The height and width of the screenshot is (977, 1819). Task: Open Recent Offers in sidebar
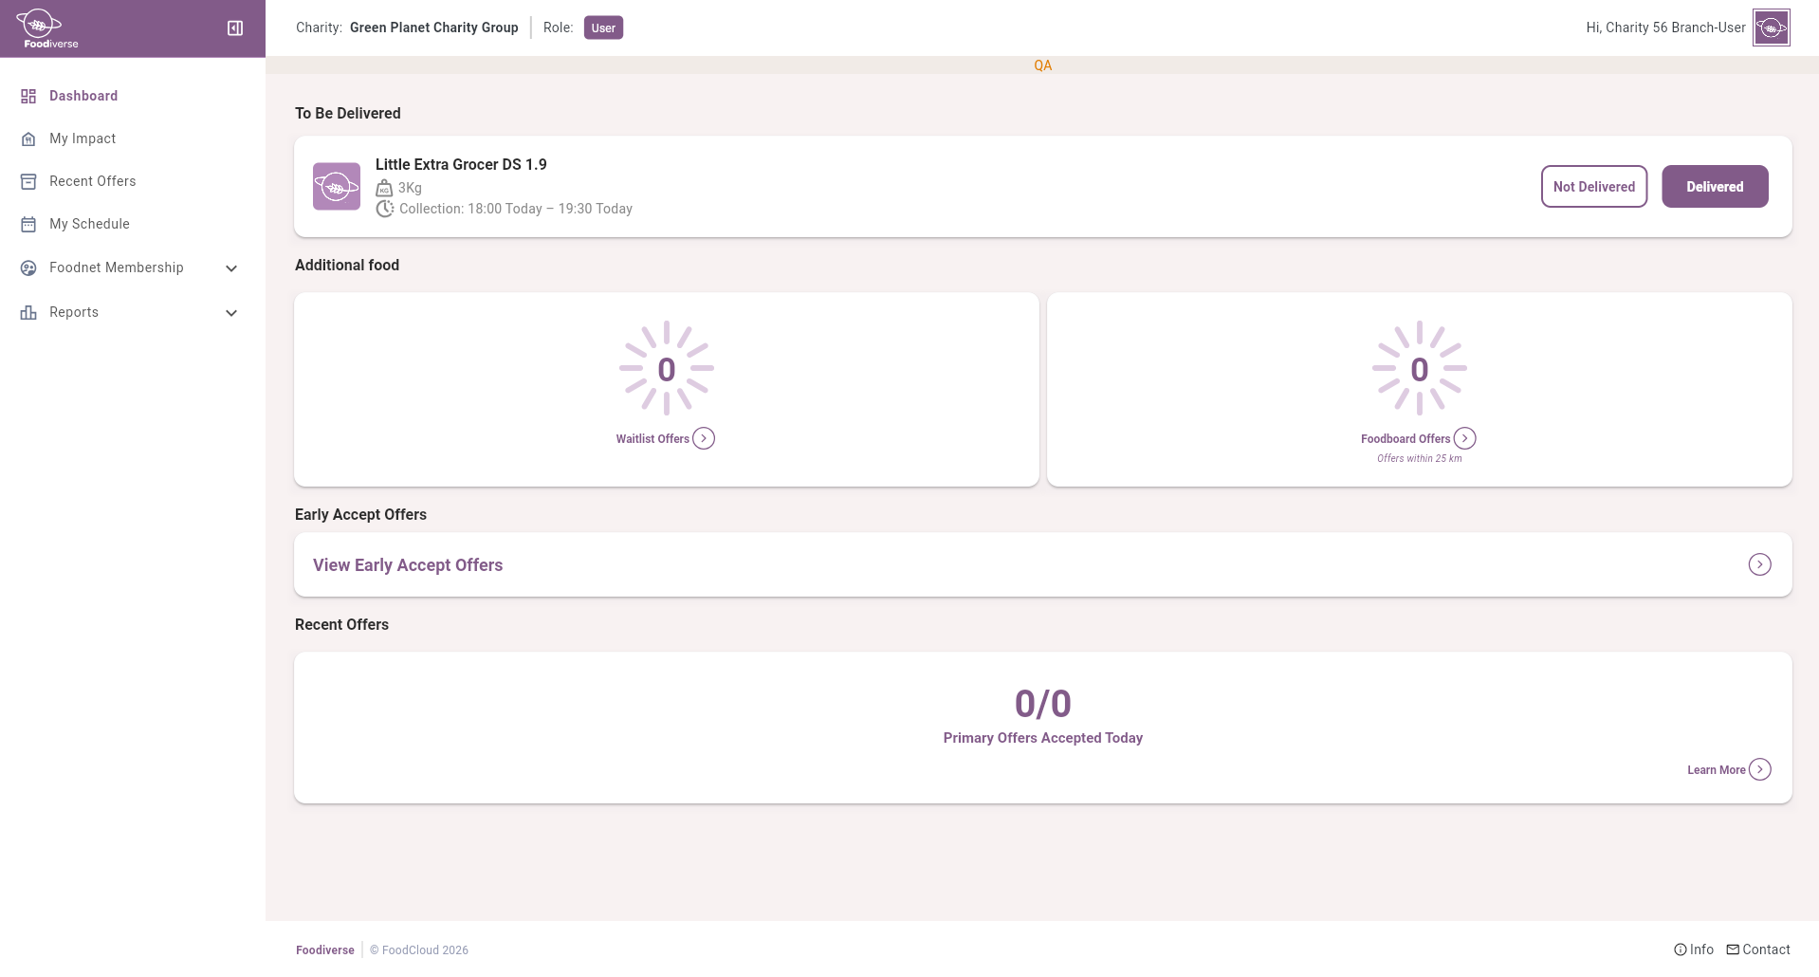pos(93,181)
